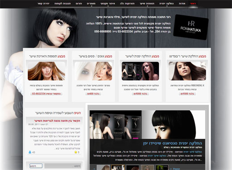Screen dimensions: 232x170
Task: Expand the איפור מקצועי navigation dropdown
Action: (x=108, y=4)
